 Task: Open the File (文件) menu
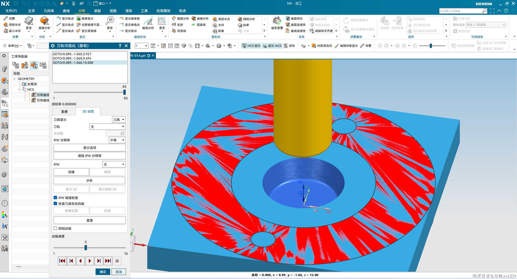(x=11, y=11)
